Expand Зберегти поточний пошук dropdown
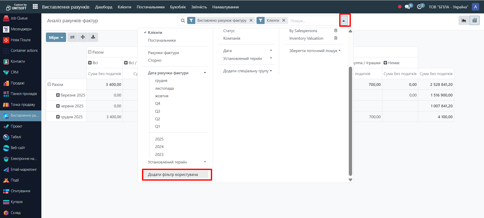 [315, 51]
